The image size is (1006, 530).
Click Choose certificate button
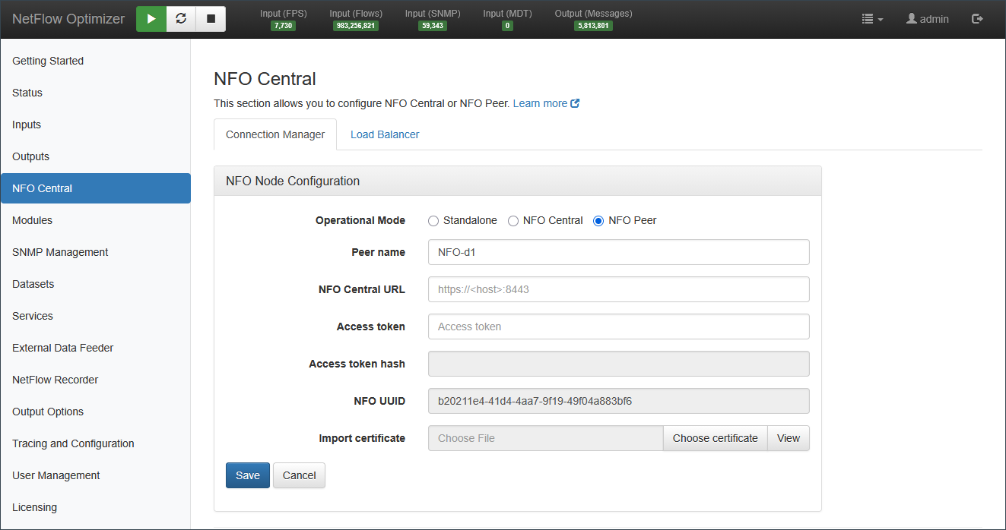tap(715, 438)
